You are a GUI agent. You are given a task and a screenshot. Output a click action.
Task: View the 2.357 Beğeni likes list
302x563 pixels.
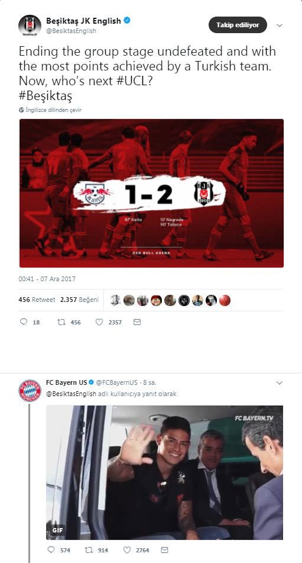point(80,300)
